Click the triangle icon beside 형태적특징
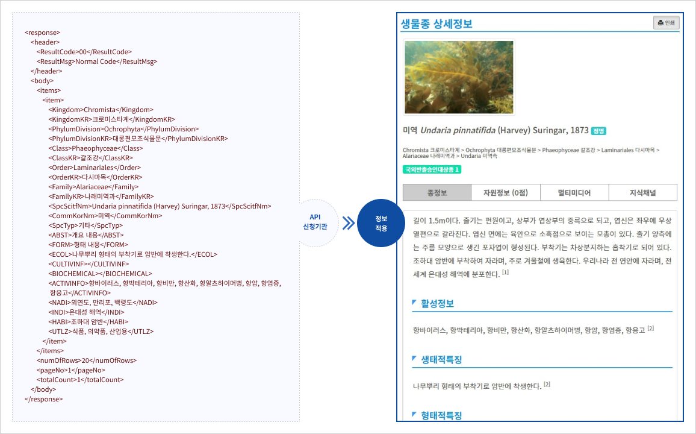 click(414, 415)
